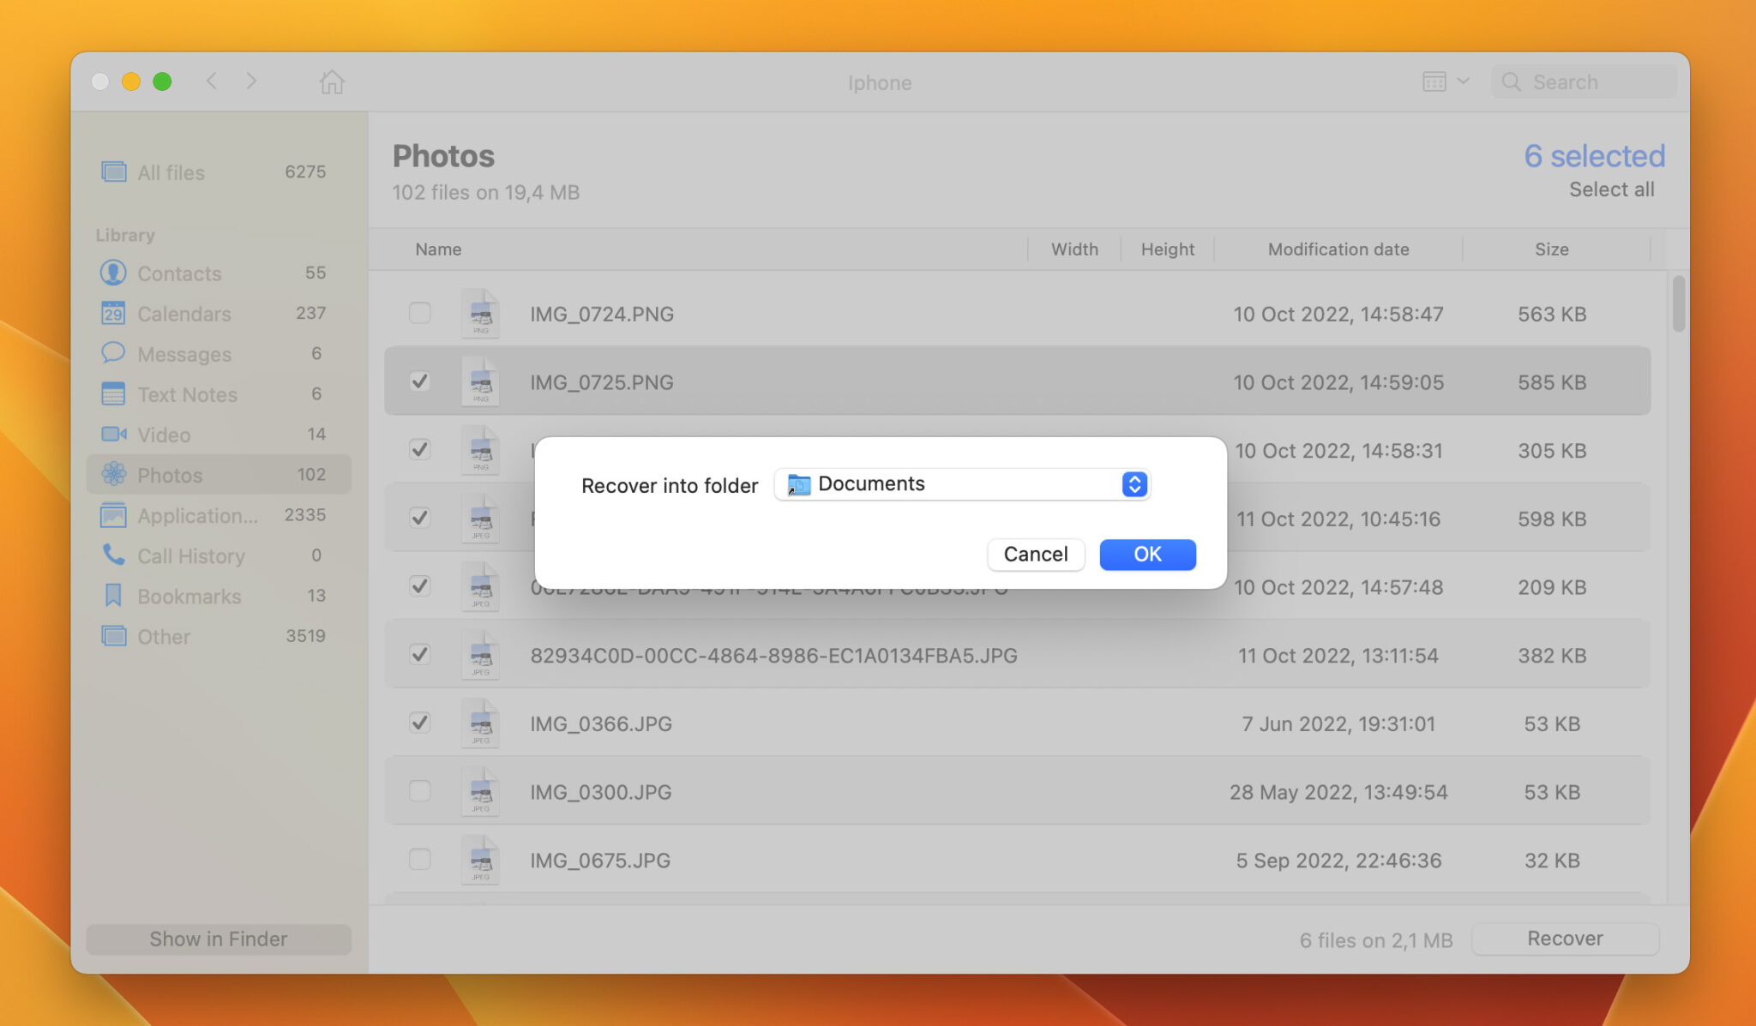
Task: Enable the checkbox for IMG_0300.JPG
Action: [419, 791]
